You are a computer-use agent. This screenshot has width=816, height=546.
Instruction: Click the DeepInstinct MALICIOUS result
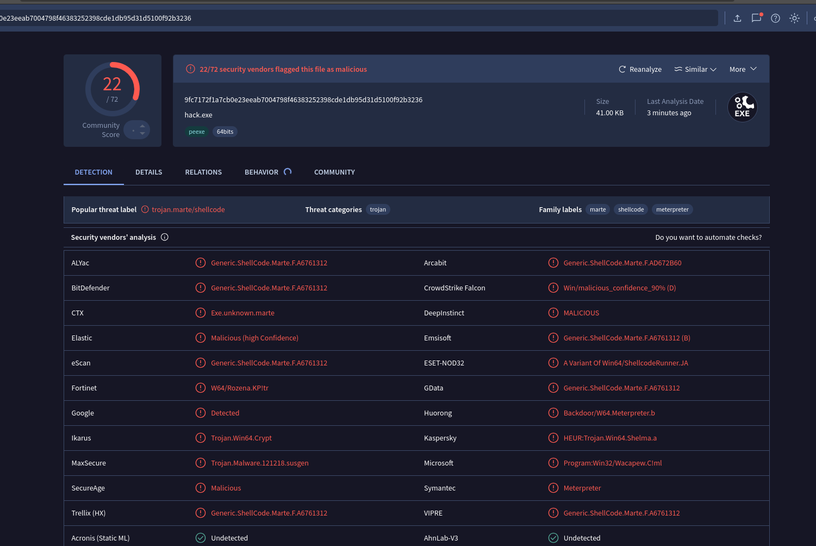point(581,313)
